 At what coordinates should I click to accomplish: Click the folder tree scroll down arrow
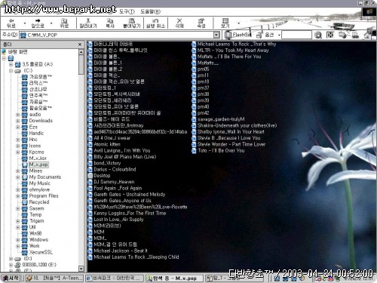81,269
